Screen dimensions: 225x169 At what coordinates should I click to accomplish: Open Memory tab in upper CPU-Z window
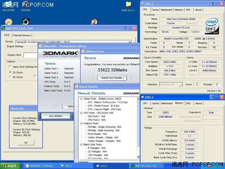[179, 10]
